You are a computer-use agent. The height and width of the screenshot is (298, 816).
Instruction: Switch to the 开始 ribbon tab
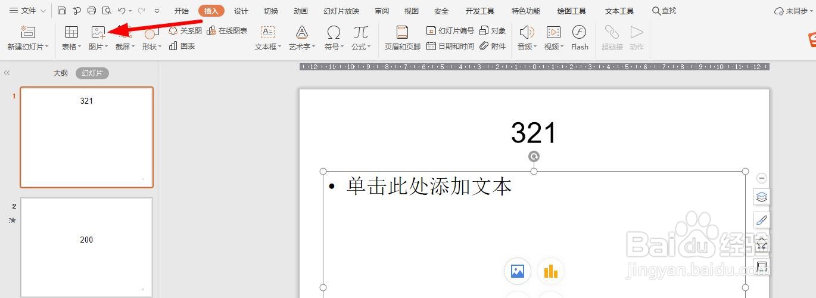tap(182, 11)
